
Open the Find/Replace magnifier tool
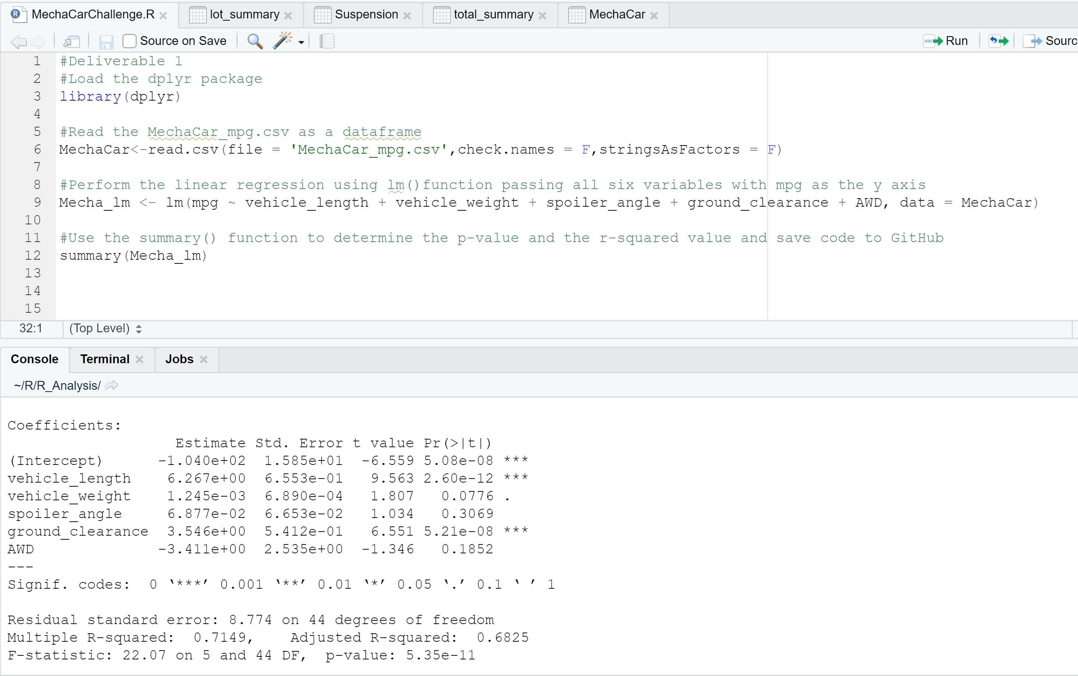255,41
